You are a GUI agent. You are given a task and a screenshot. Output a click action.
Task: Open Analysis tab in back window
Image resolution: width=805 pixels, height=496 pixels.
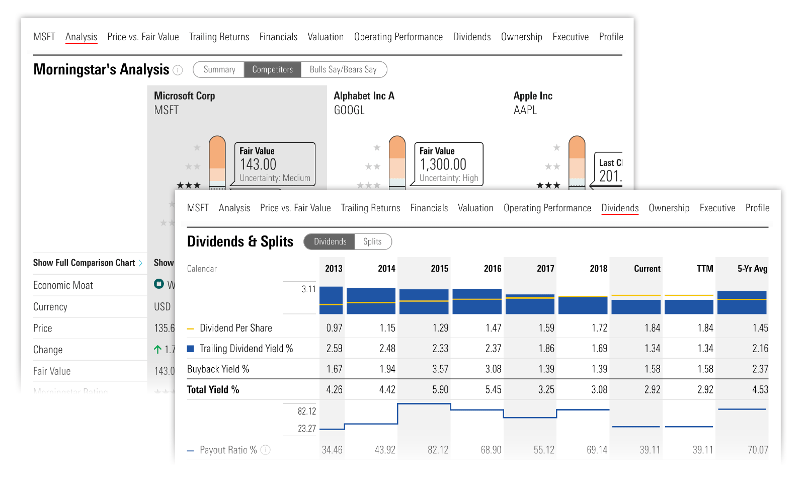[x=81, y=37]
